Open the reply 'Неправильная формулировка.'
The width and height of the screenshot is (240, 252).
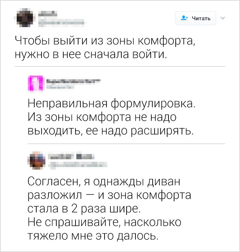point(111,104)
